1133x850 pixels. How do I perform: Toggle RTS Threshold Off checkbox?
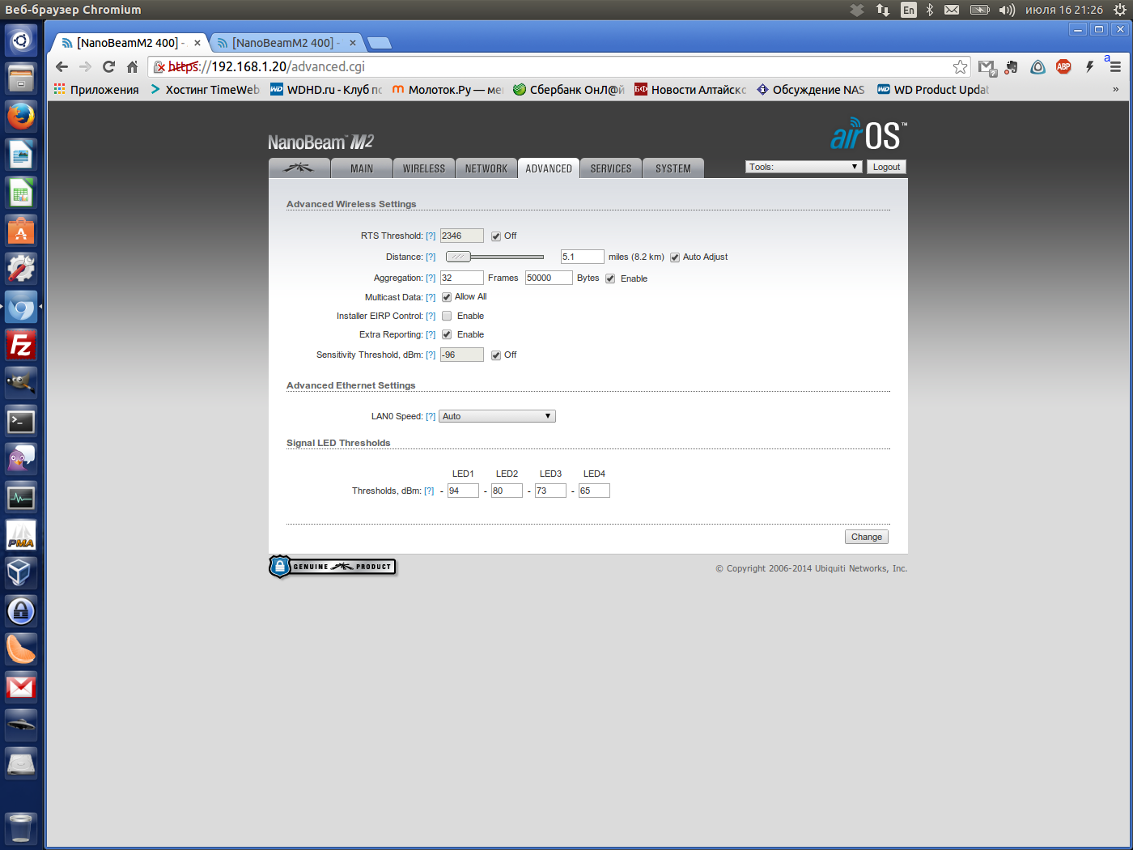point(496,236)
